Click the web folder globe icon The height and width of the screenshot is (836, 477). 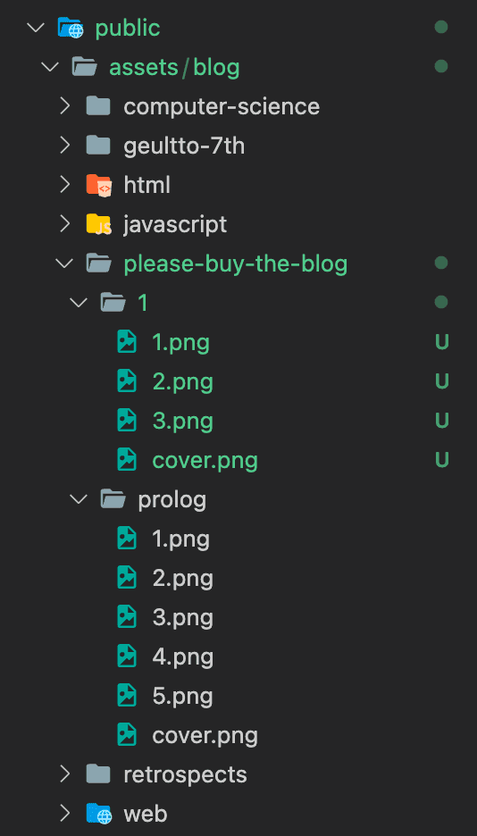point(98,814)
